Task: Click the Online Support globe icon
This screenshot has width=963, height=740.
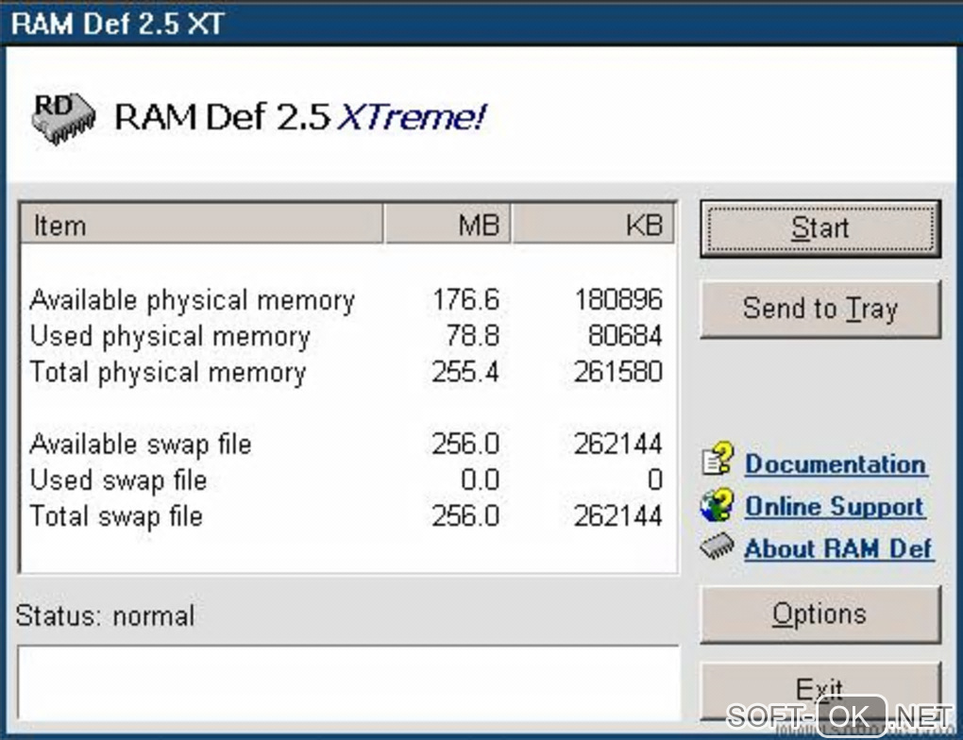Action: pos(716,505)
